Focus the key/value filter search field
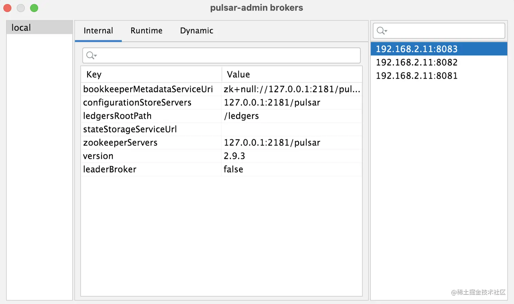 point(221,55)
